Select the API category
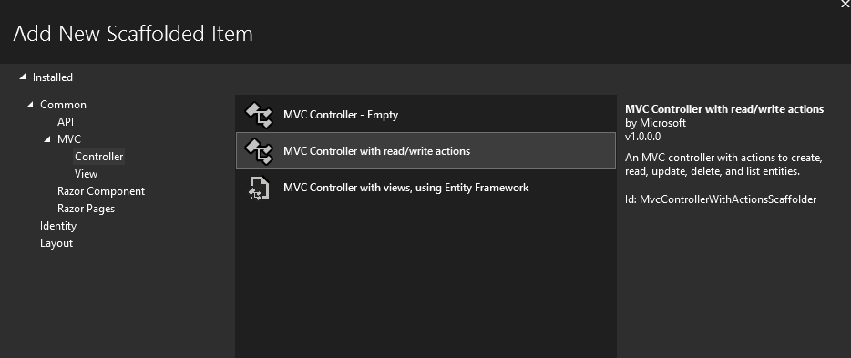Image resolution: width=851 pixels, height=358 pixels. coord(66,121)
